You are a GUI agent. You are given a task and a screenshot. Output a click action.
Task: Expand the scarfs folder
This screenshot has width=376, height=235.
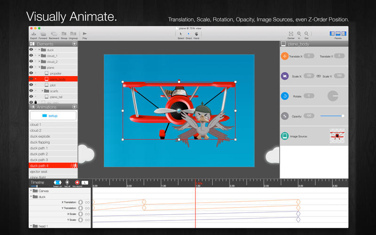click(x=42, y=91)
